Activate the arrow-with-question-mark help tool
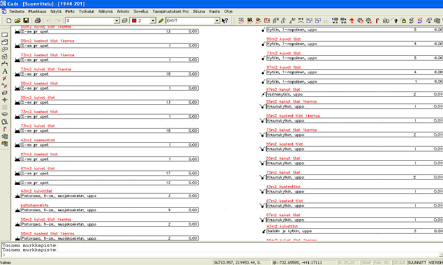Image resolution: width=443 pixels, height=265 pixels. tap(225, 21)
